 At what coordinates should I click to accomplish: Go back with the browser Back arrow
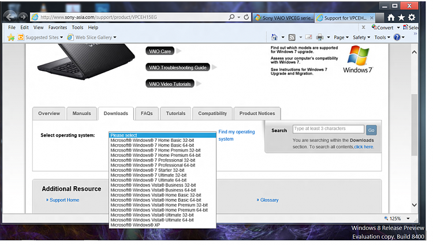coord(10,17)
